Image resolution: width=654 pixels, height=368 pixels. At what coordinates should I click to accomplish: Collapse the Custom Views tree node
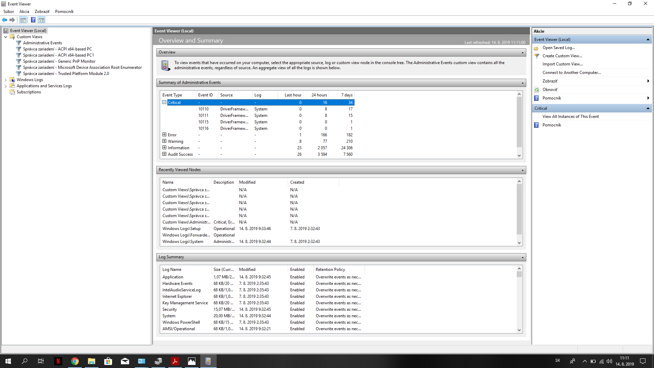tap(5, 37)
